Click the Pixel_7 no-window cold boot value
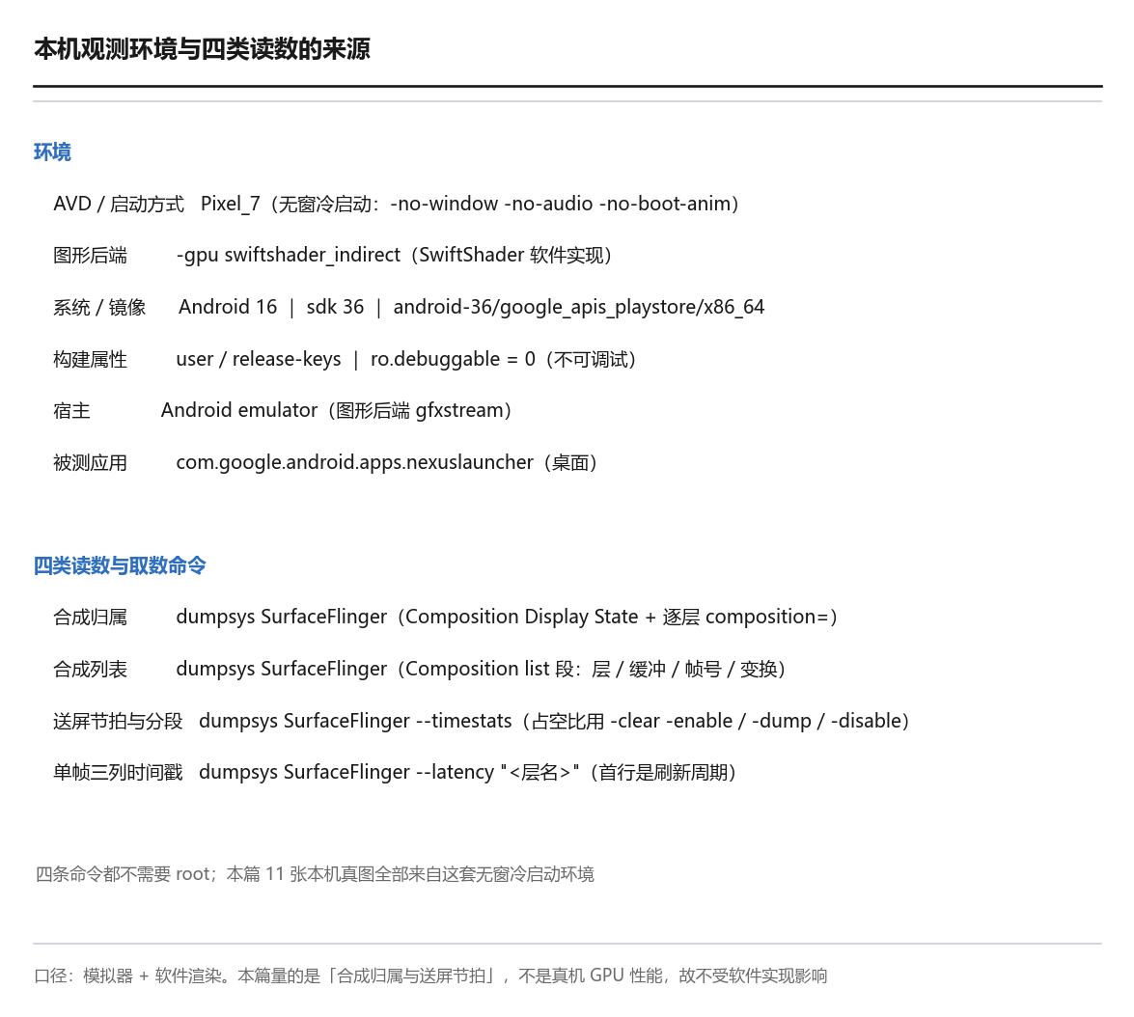 tap(469, 204)
